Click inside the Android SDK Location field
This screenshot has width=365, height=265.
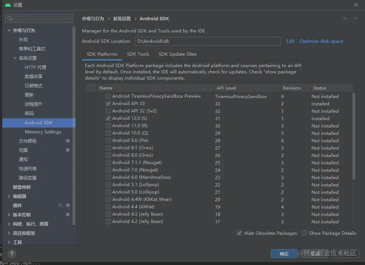point(208,41)
